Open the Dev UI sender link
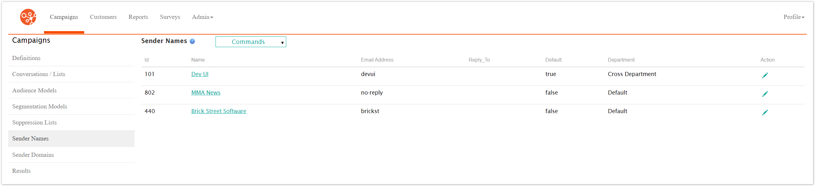The width and height of the screenshot is (815, 186). click(x=200, y=74)
